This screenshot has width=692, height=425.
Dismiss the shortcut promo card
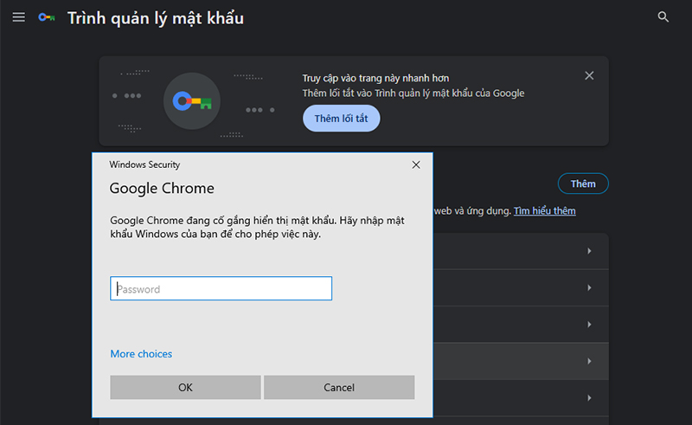pos(589,75)
